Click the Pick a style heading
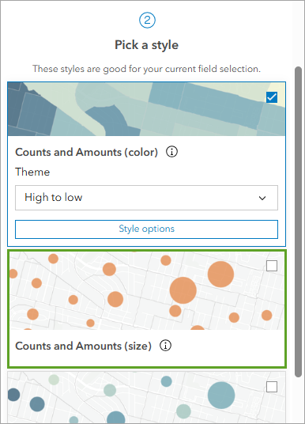This screenshot has height=424, width=305. point(146,45)
